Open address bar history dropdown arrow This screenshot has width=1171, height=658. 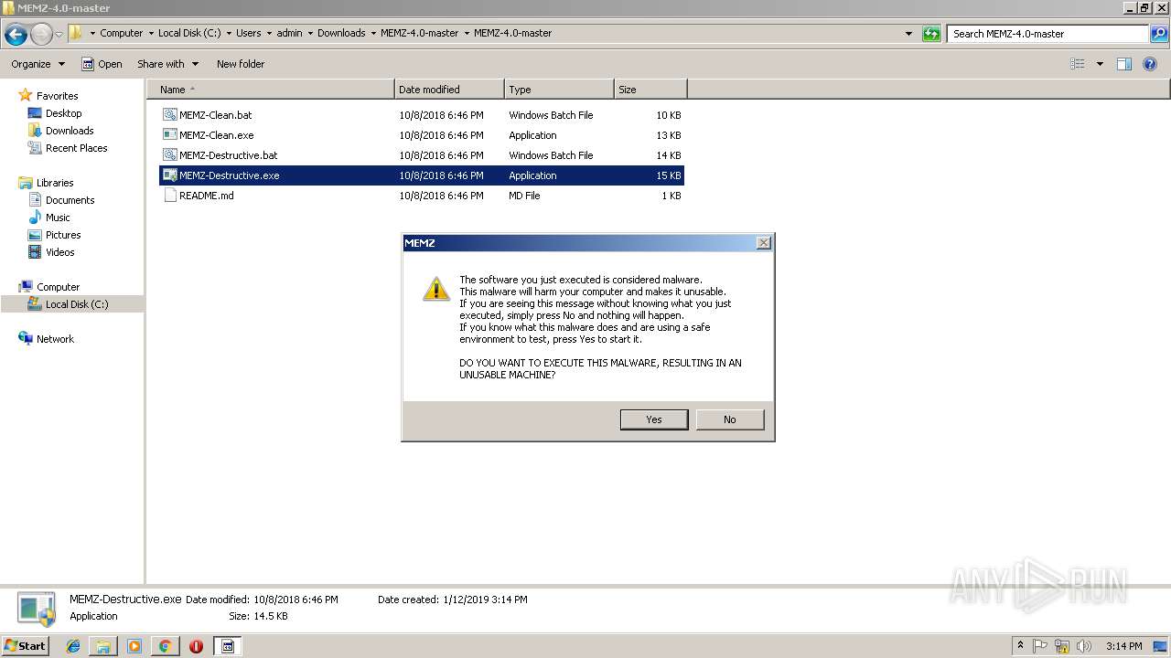908,34
